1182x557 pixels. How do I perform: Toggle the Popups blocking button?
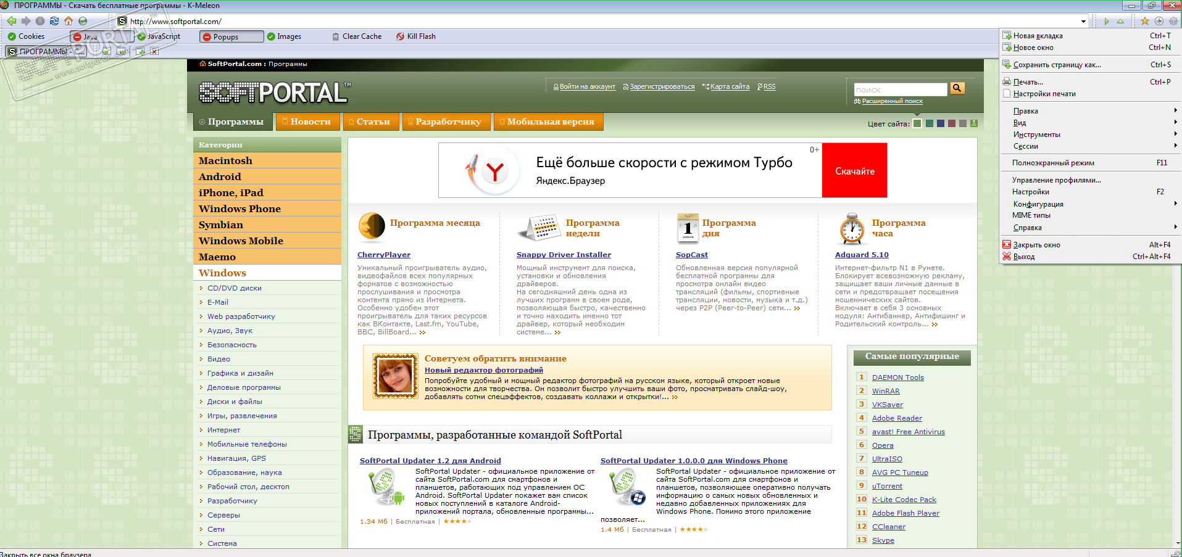pyautogui.click(x=231, y=36)
